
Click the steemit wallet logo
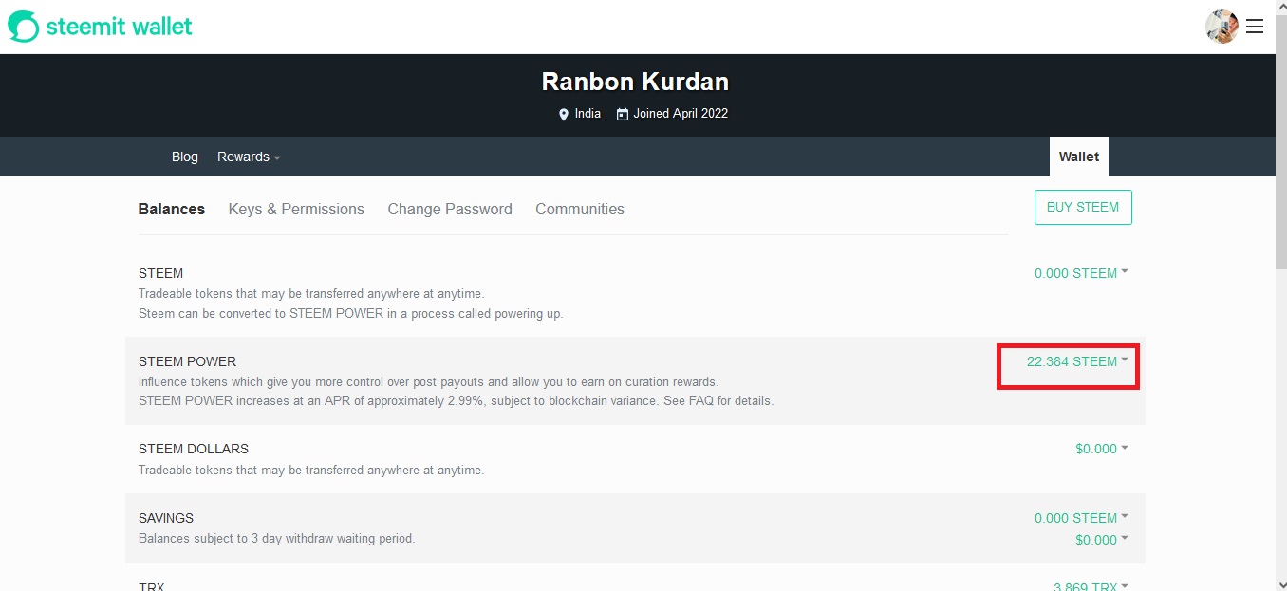(101, 27)
